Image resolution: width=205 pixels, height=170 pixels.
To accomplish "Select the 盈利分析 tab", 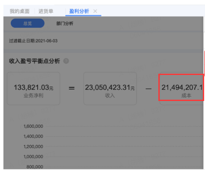I will click(79, 11).
